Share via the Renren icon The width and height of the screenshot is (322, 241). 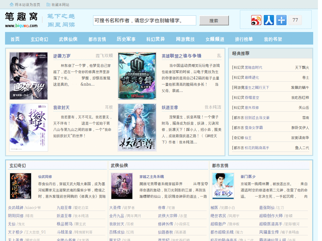click(269, 20)
